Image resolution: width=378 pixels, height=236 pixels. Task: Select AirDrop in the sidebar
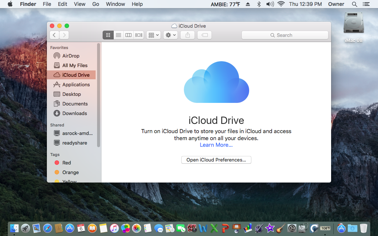point(71,56)
